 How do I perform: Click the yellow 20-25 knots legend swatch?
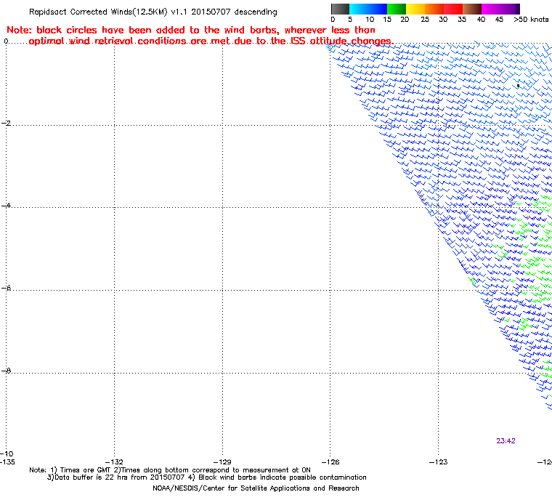coord(415,9)
